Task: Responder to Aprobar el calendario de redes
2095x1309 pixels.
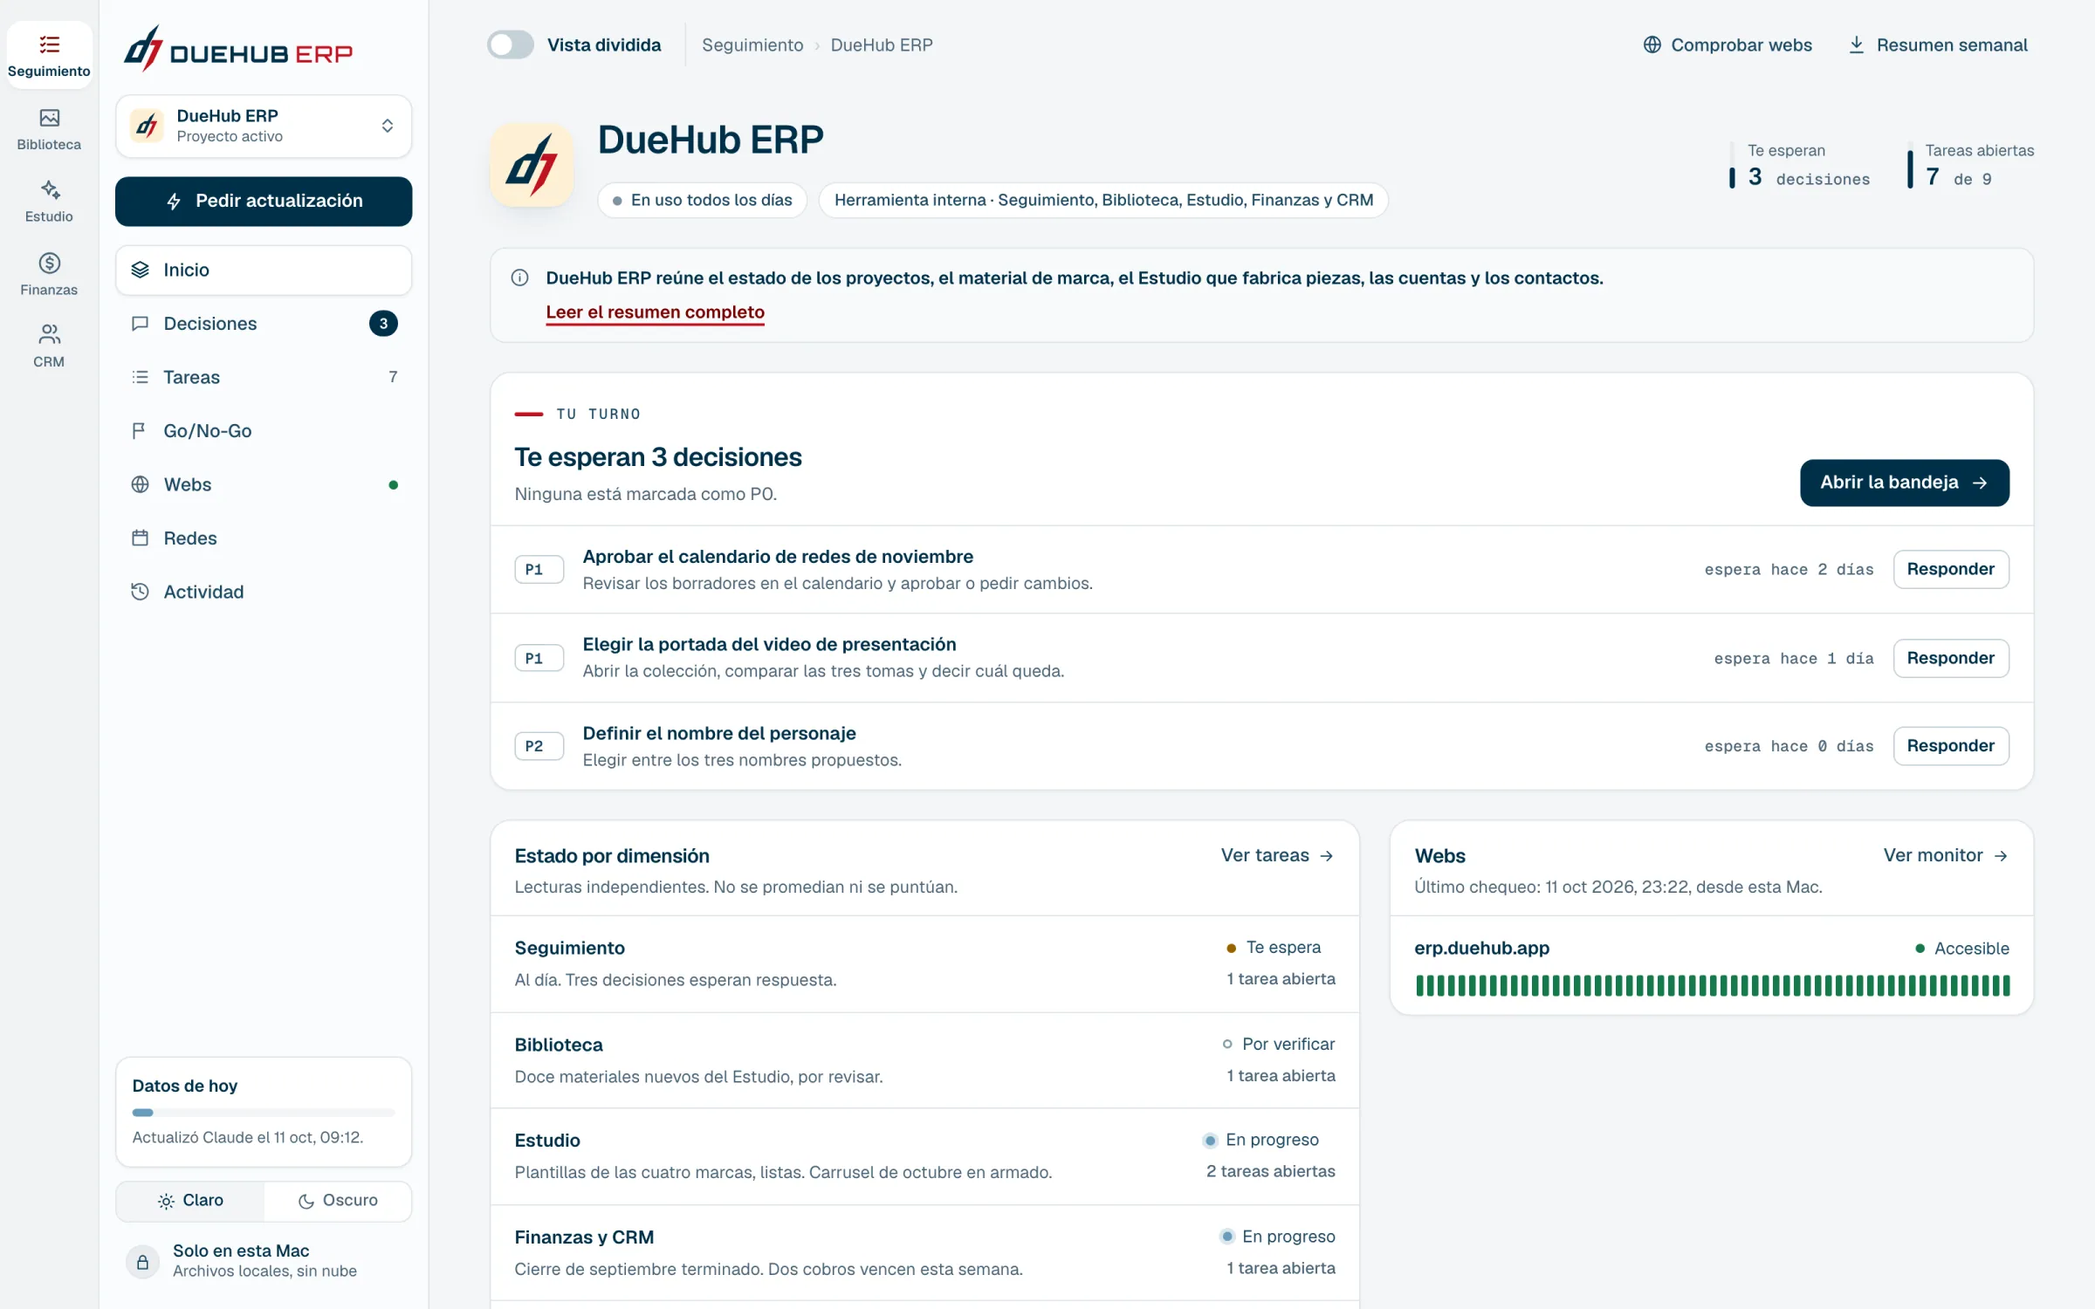Action: click(x=1951, y=569)
